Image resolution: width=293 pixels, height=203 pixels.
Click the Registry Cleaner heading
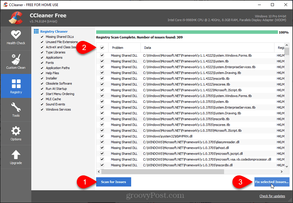[54, 32]
